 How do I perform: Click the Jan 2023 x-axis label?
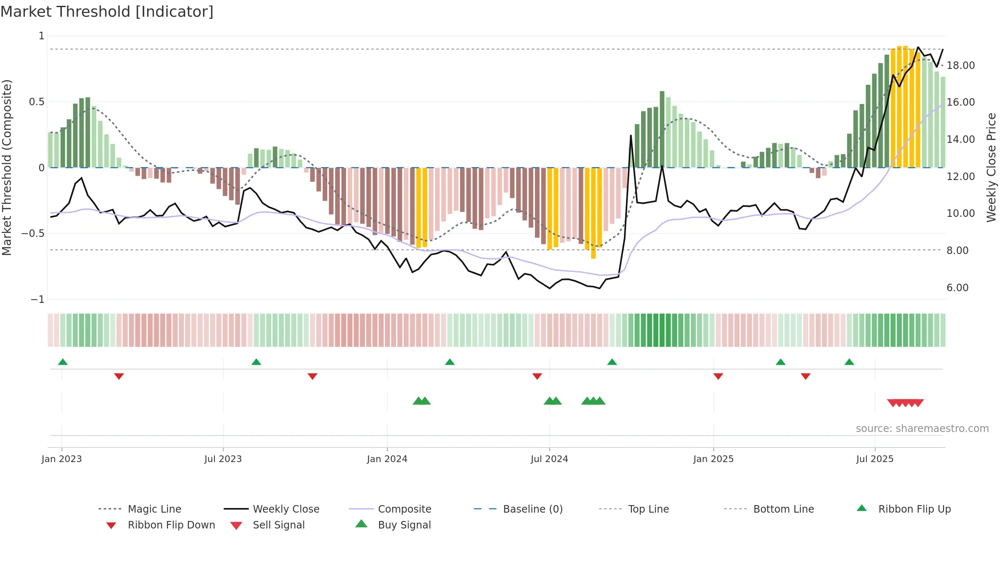(62, 459)
